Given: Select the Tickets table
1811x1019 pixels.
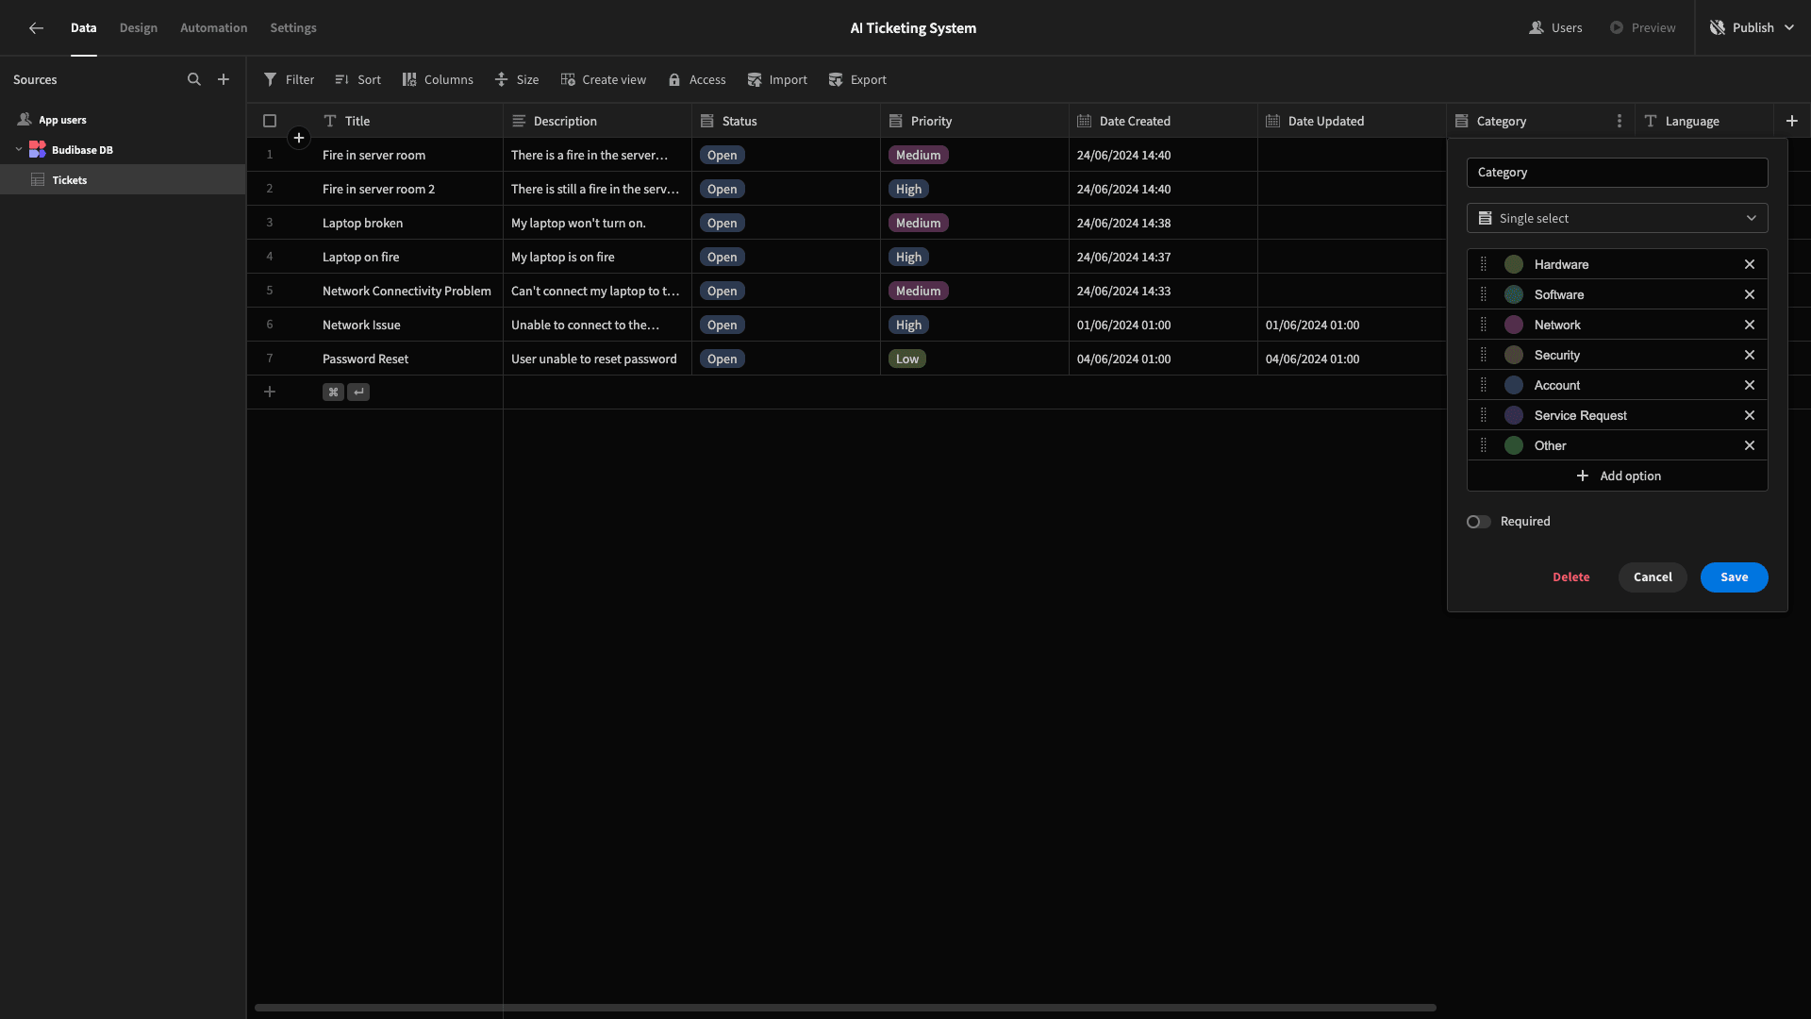Looking at the screenshot, I should pyautogui.click(x=123, y=180).
